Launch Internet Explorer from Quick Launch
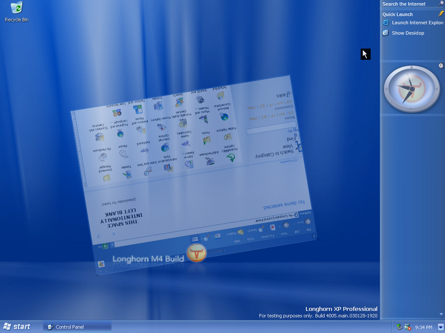 (x=413, y=23)
